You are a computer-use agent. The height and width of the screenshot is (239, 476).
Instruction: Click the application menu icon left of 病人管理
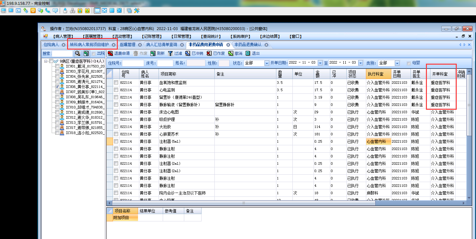pyautogui.click(x=46, y=36)
